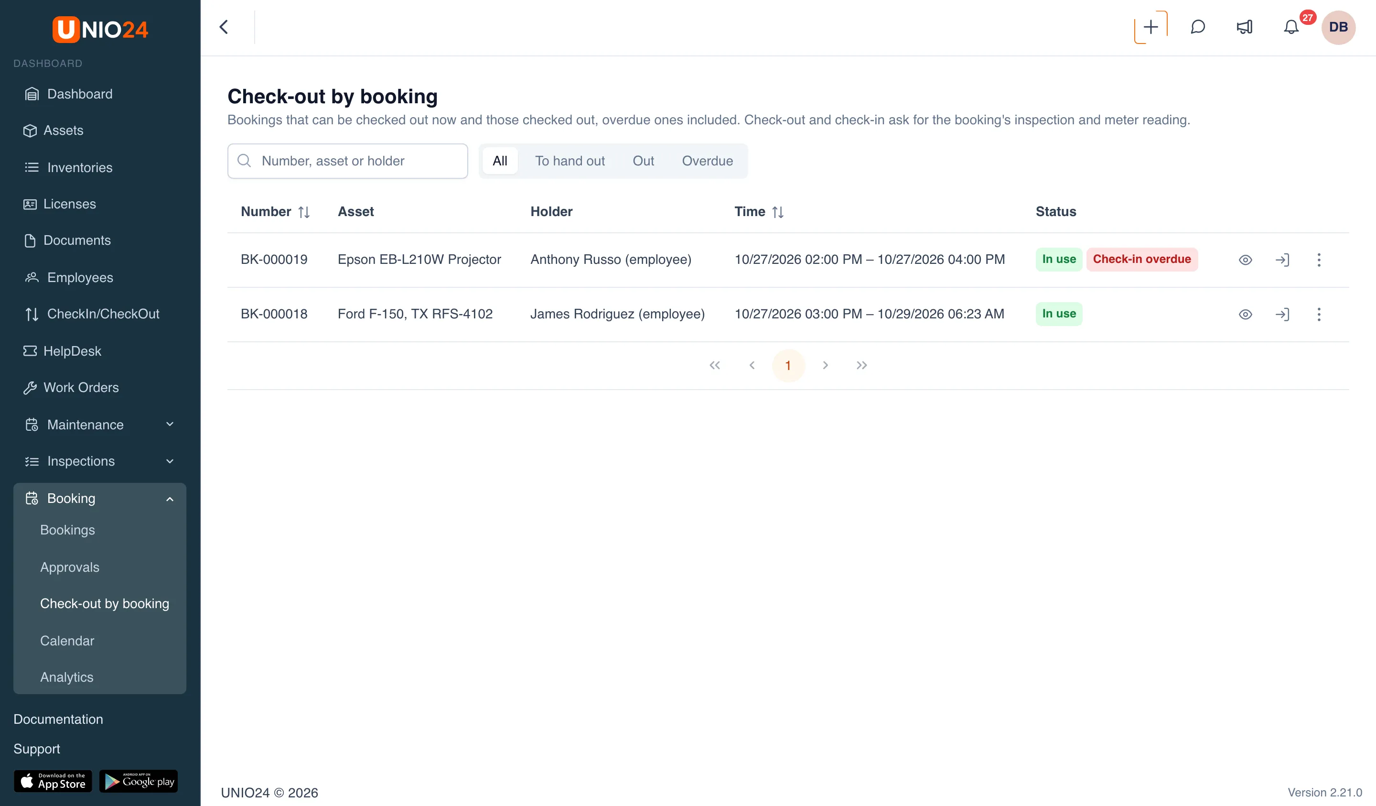
Task: Select the Out filter tab
Action: pos(643,161)
